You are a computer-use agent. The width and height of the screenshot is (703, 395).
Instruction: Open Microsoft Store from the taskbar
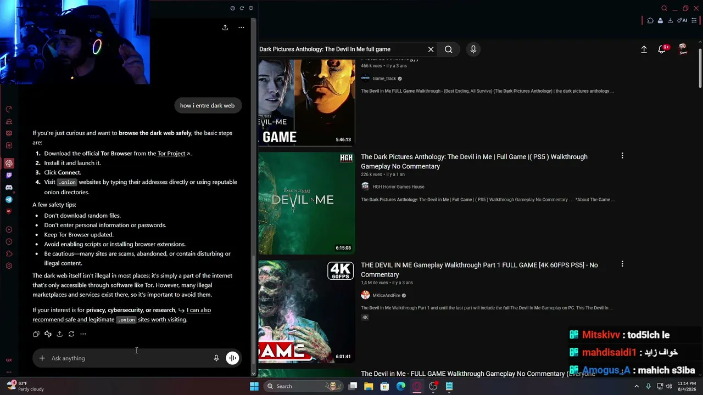point(385,386)
